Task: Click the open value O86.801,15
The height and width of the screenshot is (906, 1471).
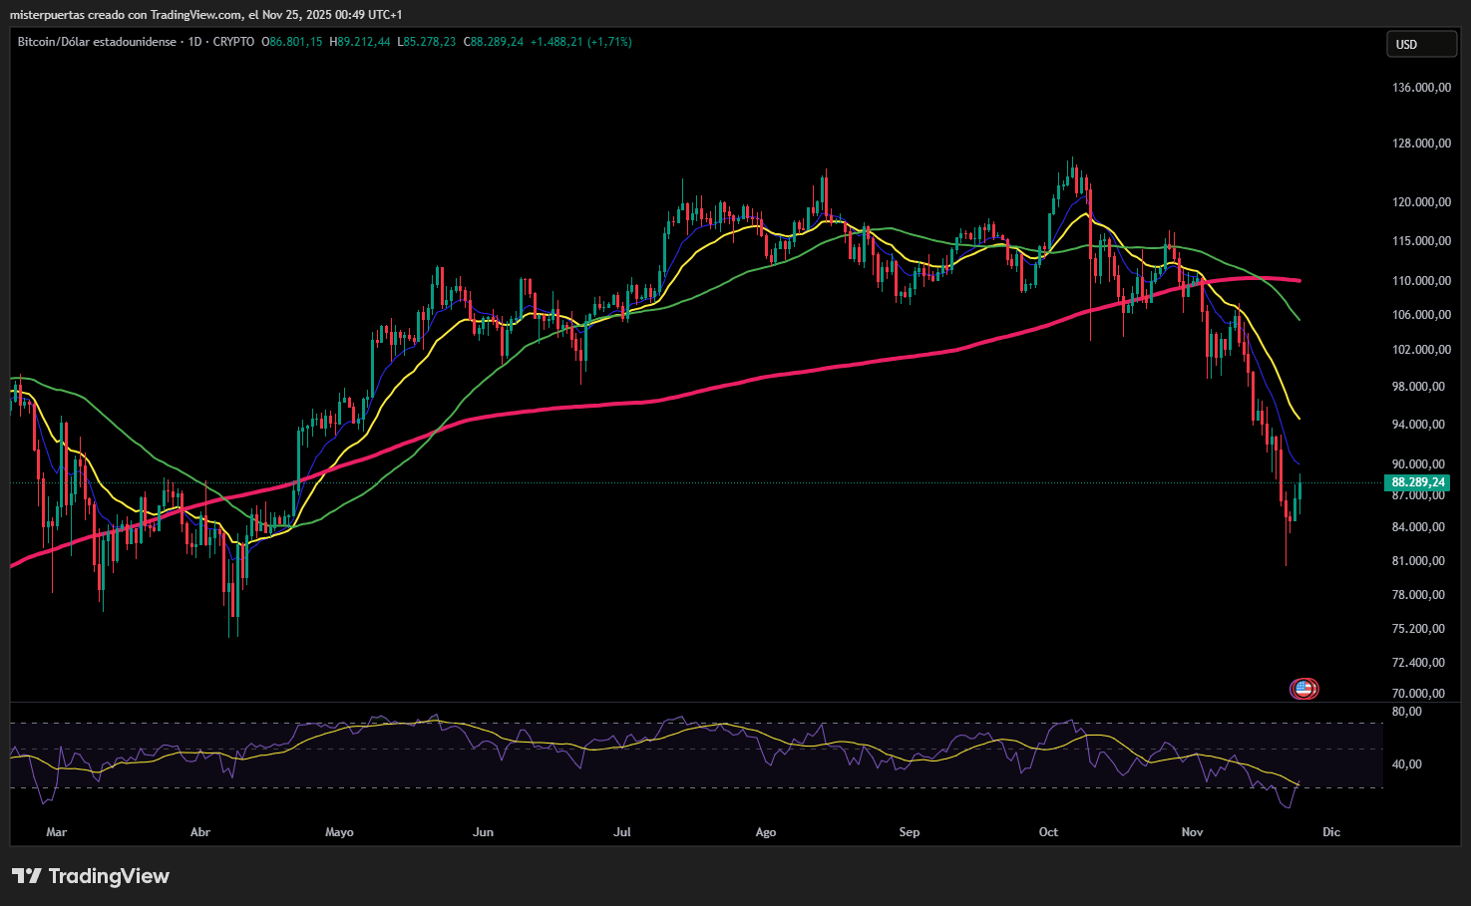Action: (x=292, y=42)
